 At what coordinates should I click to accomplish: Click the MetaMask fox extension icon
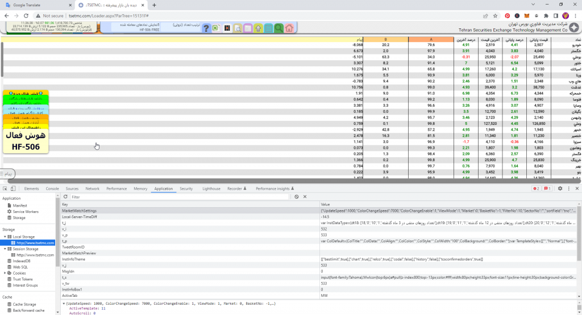pos(526,16)
